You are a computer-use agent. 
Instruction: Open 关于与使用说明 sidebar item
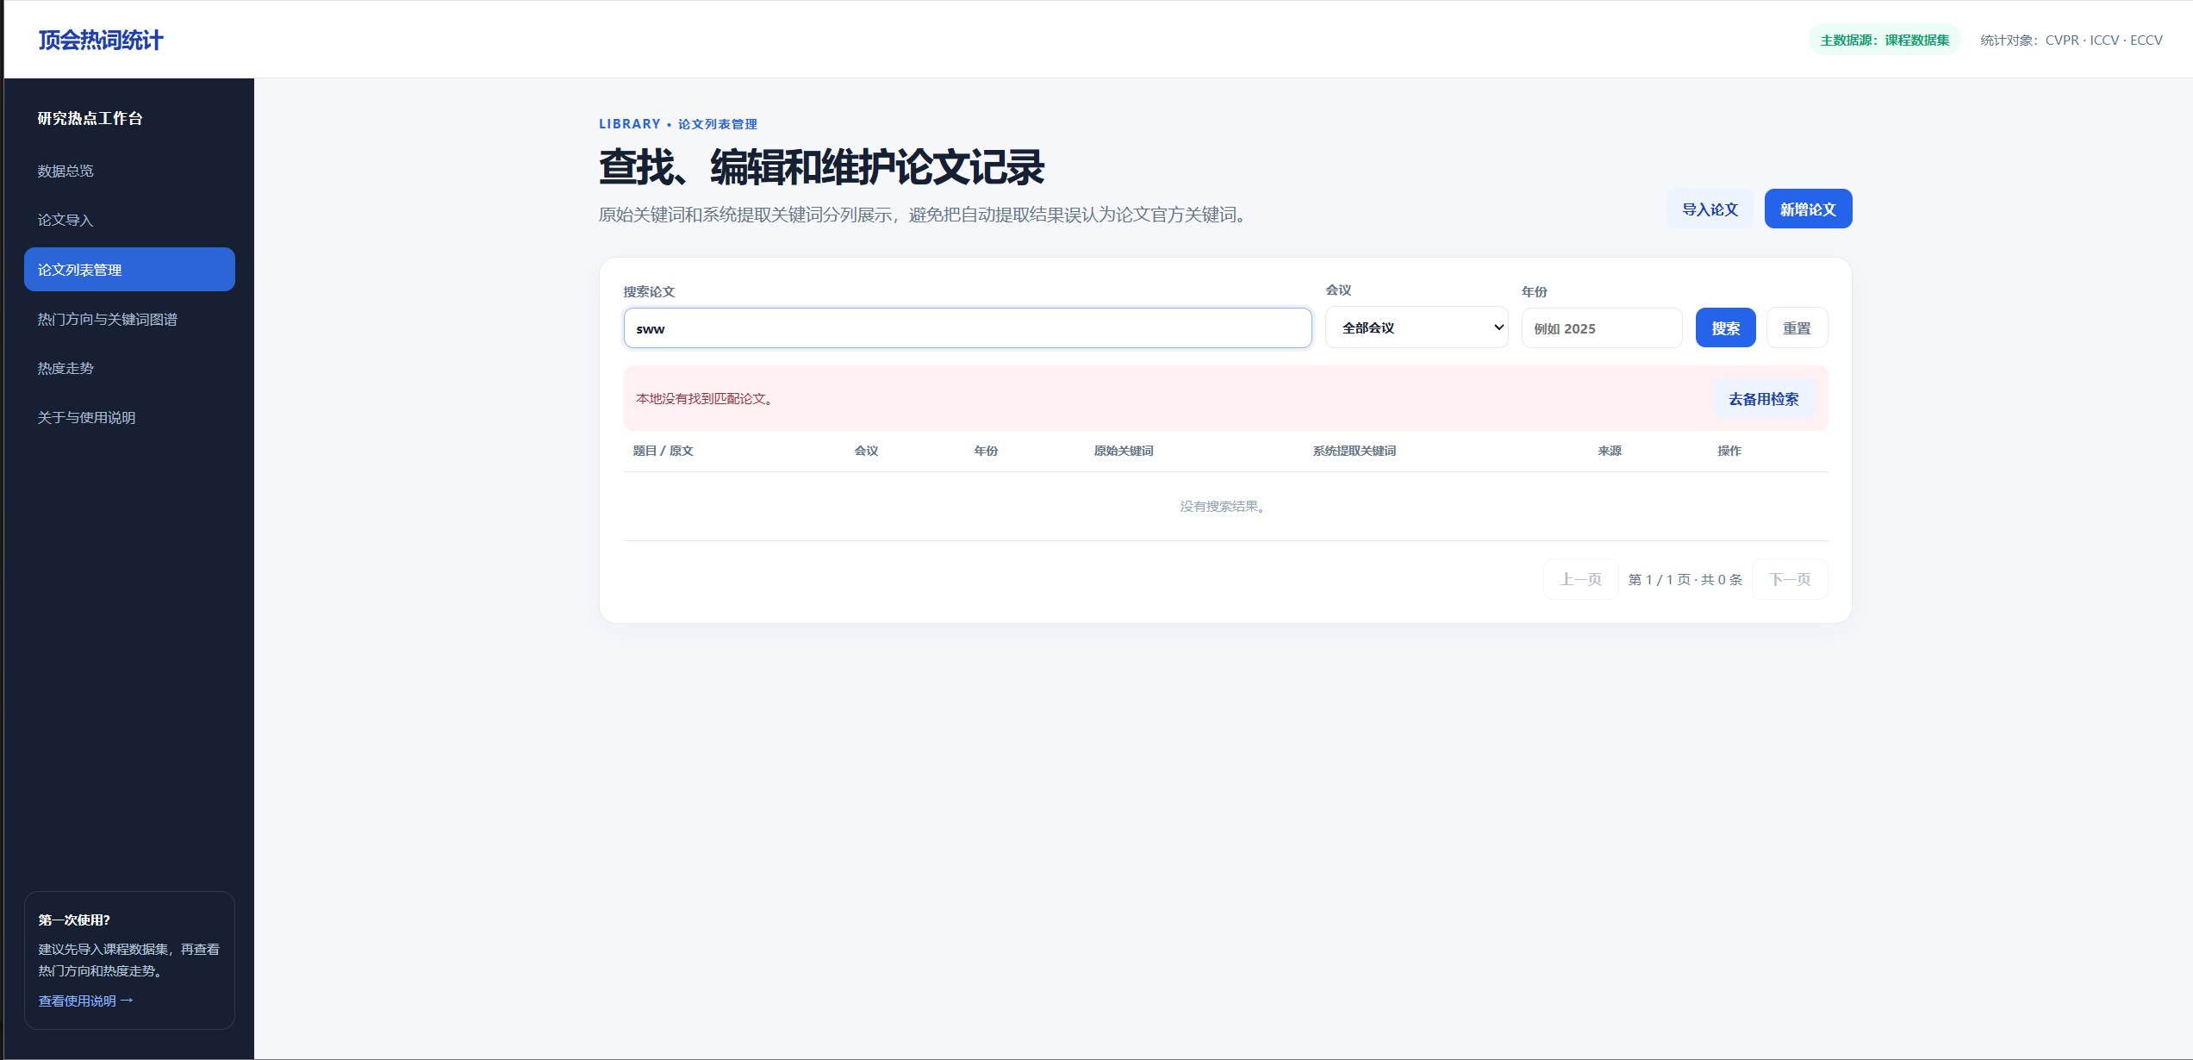(x=129, y=417)
